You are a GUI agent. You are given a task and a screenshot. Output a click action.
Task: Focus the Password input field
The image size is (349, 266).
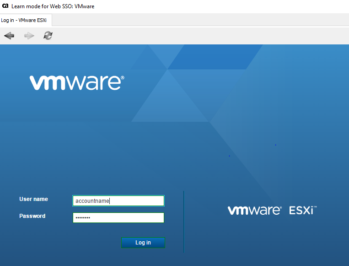(x=118, y=217)
